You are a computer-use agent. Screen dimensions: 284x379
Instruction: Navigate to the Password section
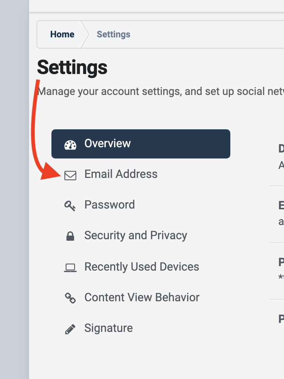110,205
